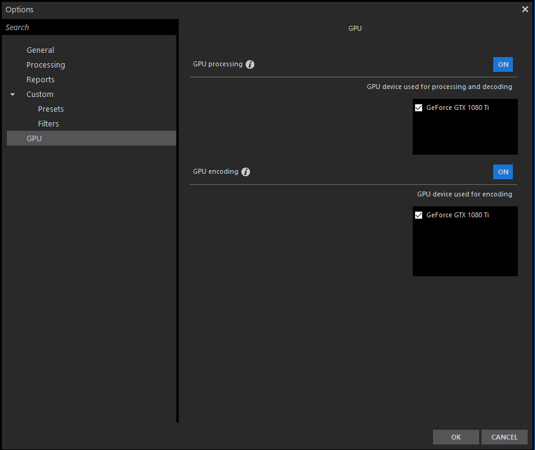Viewport: 535px width, 450px height.
Task: Open the Reports options page
Action: 41,79
